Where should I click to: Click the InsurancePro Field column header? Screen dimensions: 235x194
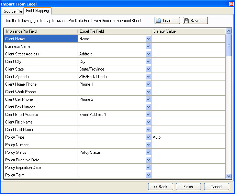41,31
